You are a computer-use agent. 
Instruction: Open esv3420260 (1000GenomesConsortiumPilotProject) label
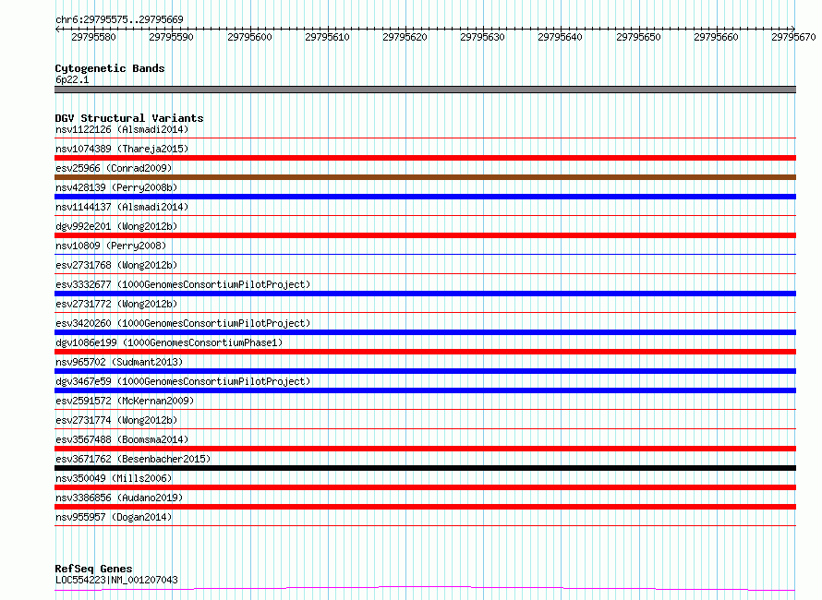[183, 323]
